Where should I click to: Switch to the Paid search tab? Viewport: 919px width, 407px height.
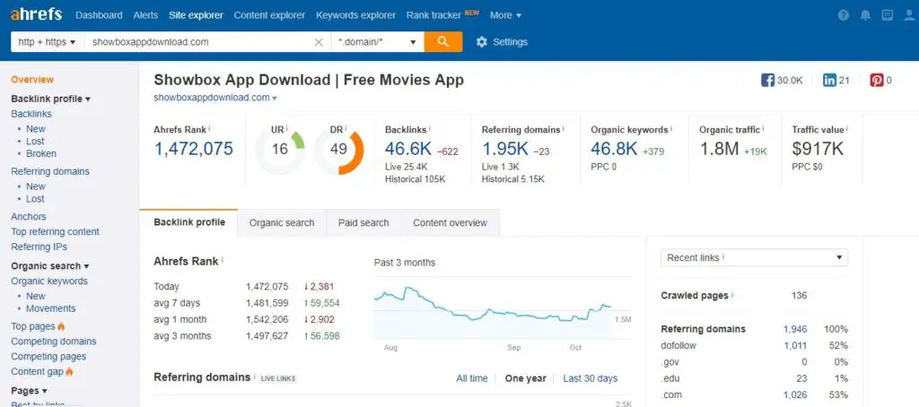coord(363,222)
